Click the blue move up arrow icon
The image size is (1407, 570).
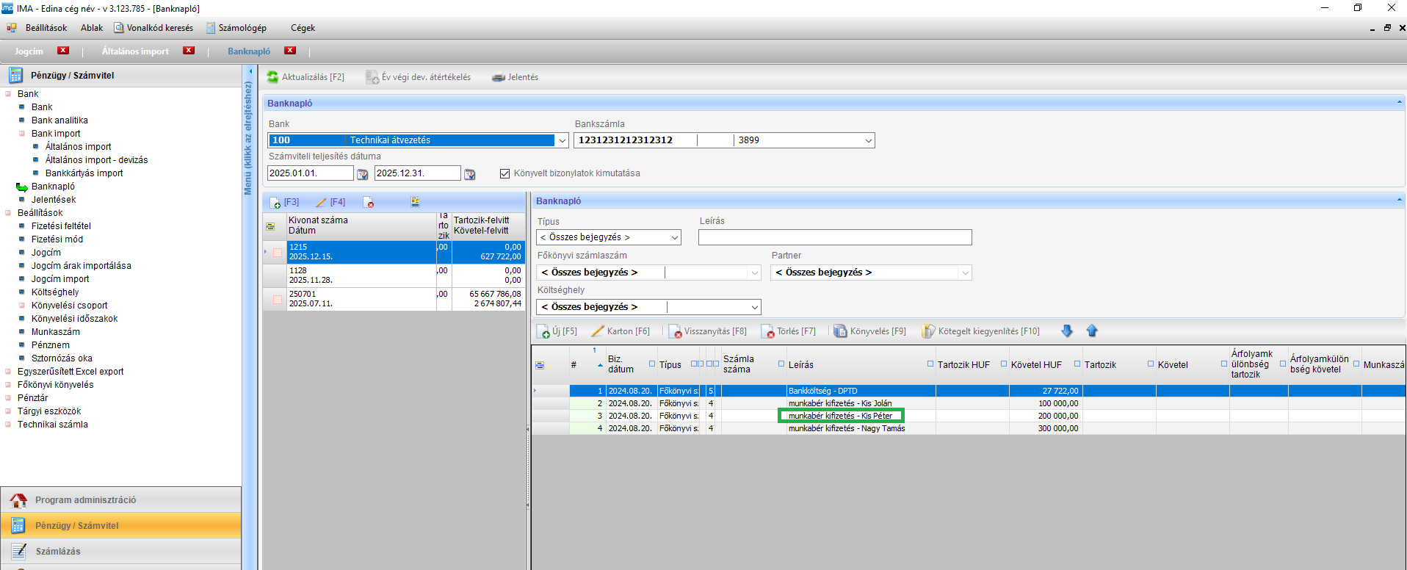[x=1092, y=331]
